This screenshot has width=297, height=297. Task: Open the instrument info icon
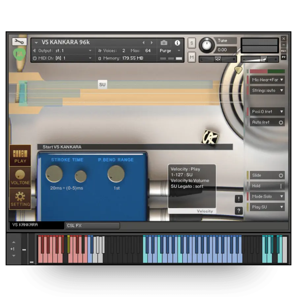(x=177, y=43)
